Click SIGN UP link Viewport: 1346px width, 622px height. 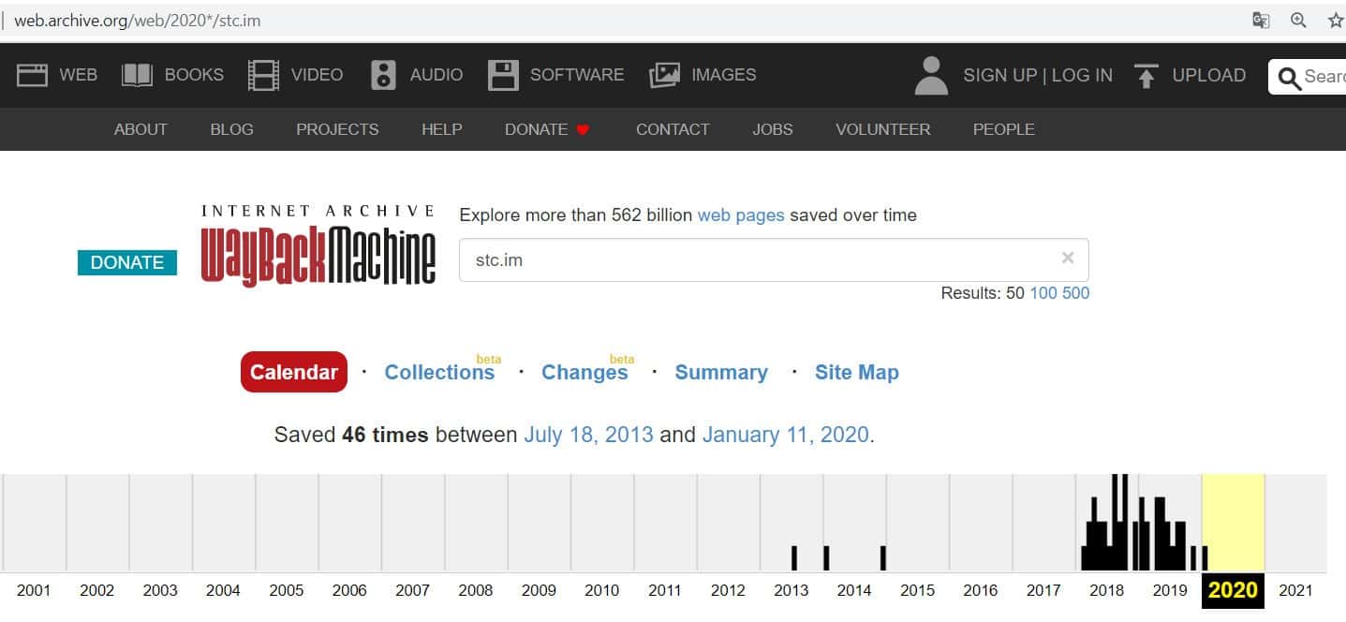coord(1000,75)
